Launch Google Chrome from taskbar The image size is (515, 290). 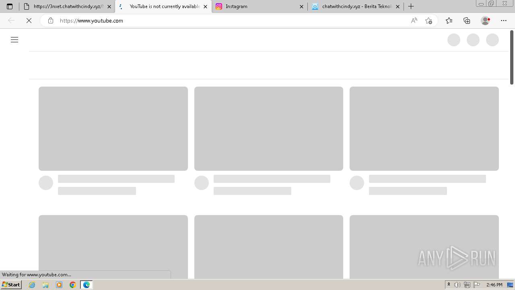(x=73, y=285)
